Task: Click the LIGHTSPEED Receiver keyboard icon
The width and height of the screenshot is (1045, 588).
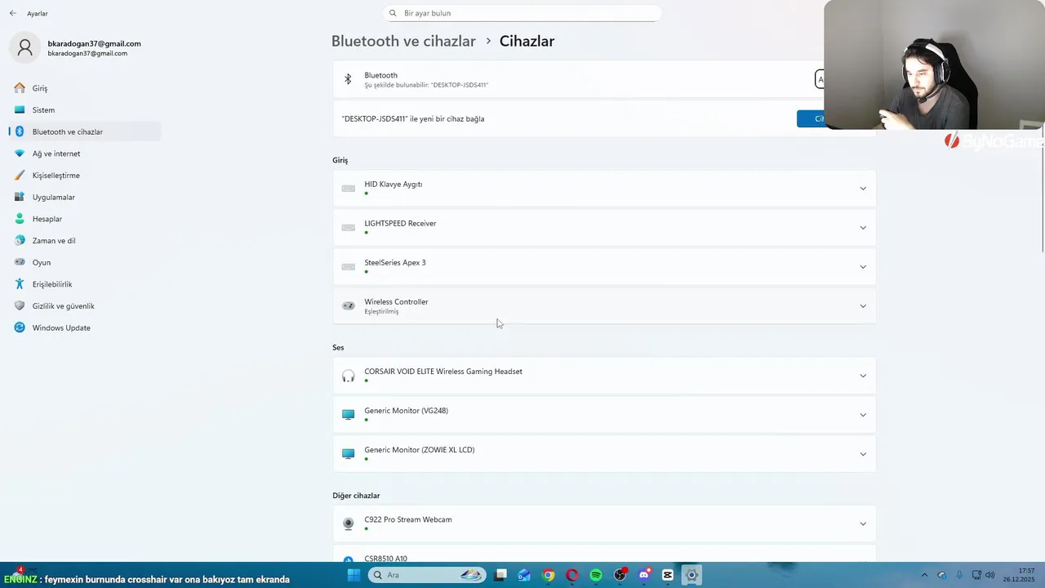Action: click(x=349, y=228)
